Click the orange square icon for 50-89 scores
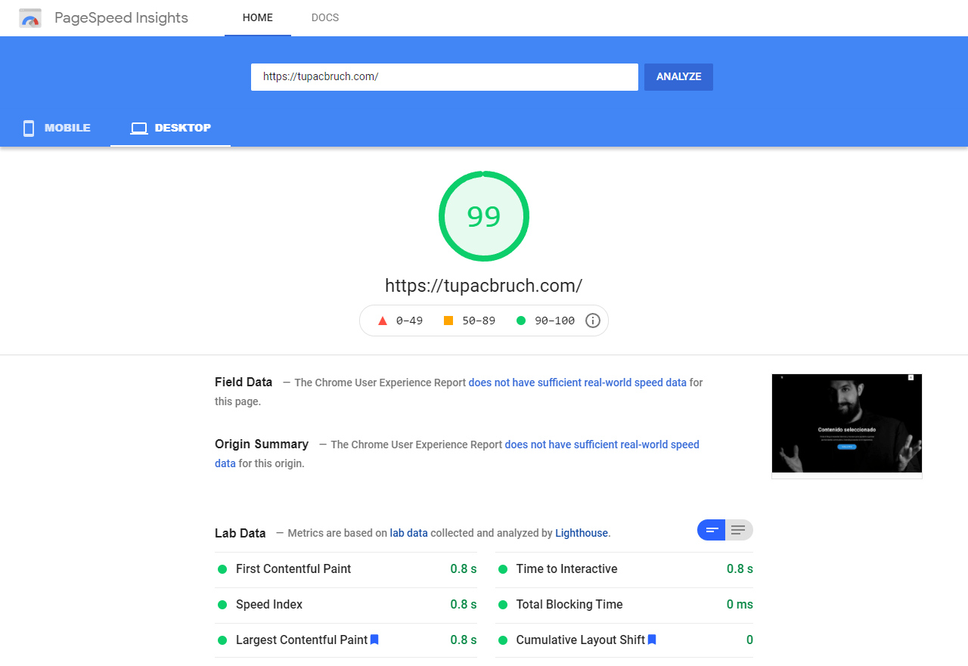Viewport: 968px width, 666px height. point(449,320)
